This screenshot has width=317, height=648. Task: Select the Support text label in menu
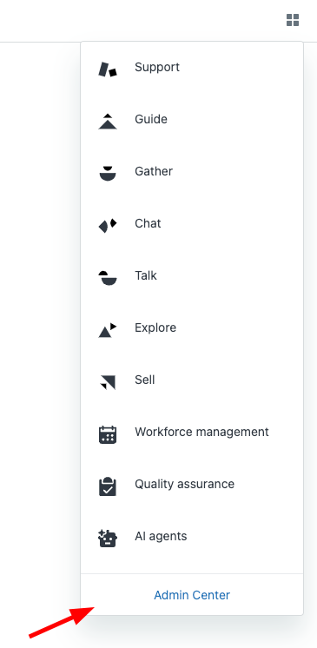click(x=157, y=68)
